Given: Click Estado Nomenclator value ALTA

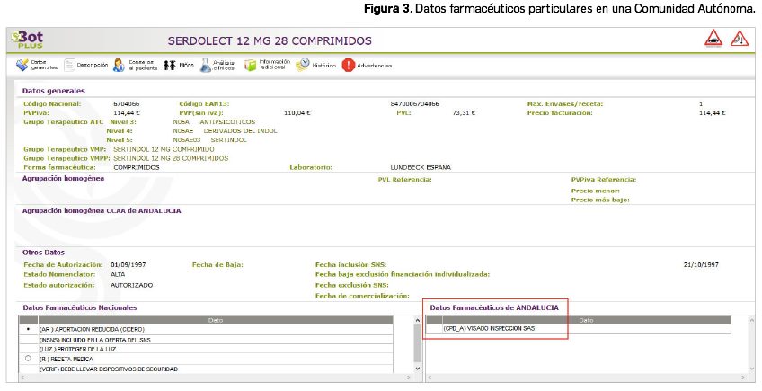Looking at the screenshot, I should point(118,275).
